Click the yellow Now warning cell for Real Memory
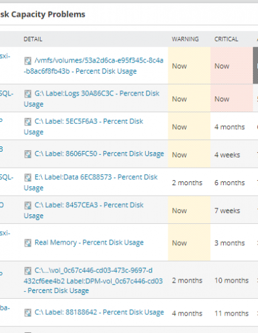The width and height of the screenshot is (258, 333). point(189,243)
